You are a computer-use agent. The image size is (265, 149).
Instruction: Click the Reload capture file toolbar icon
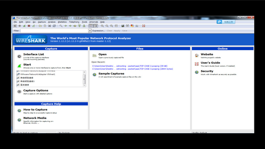(54, 26)
